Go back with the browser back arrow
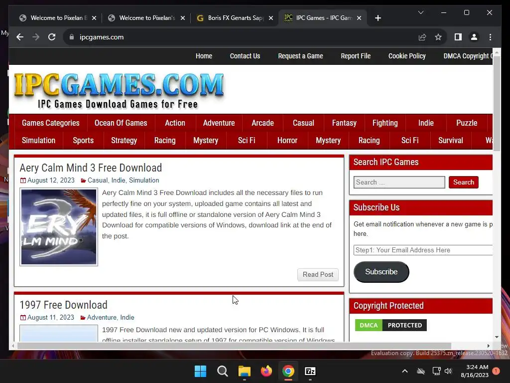The height and width of the screenshot is (383, 510). [x=20, y=37]
